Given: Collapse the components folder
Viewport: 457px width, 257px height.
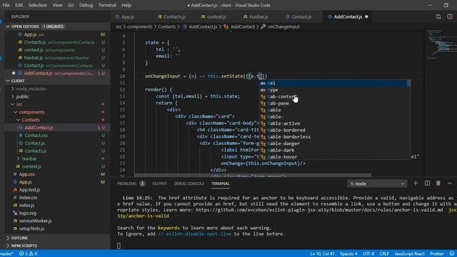Looking at the screenshot, I should point(31,112).
